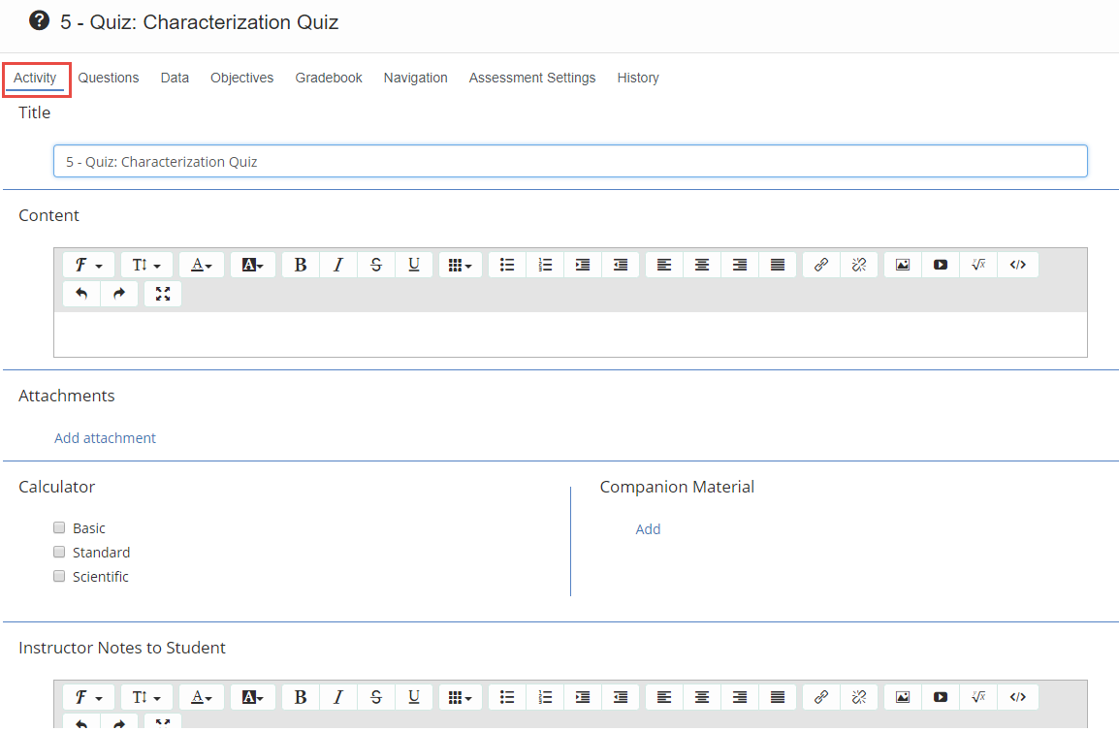1119x731 pixels.
Task: Insert a link using the Content editor toolbar
Action: point(821,265)
